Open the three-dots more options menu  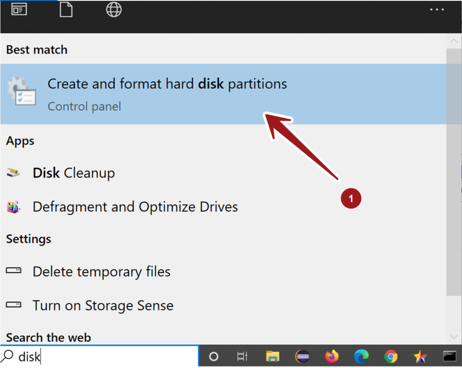click(x=437, y=10)
